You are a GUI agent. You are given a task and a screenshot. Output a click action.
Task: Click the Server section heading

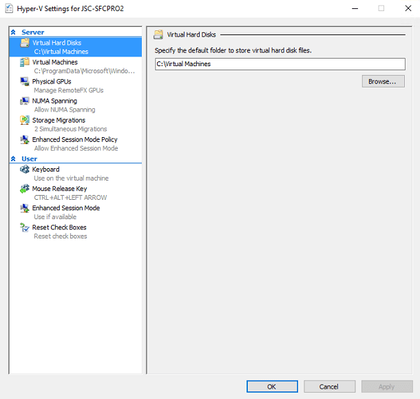click(x=32, y=32)
